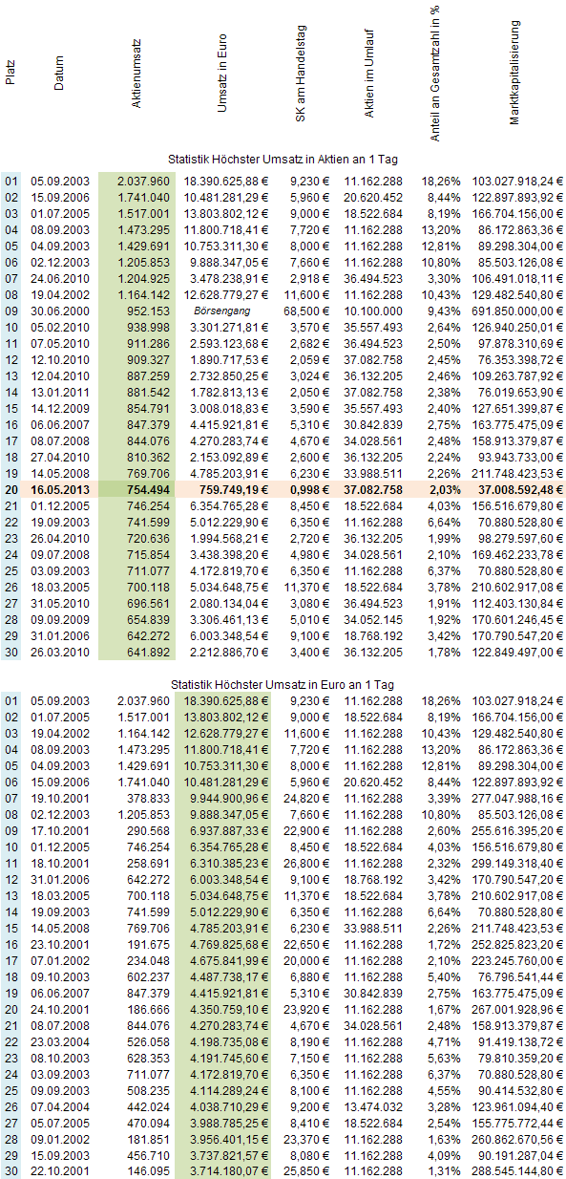Click share volume 720.636

(147, 539)
